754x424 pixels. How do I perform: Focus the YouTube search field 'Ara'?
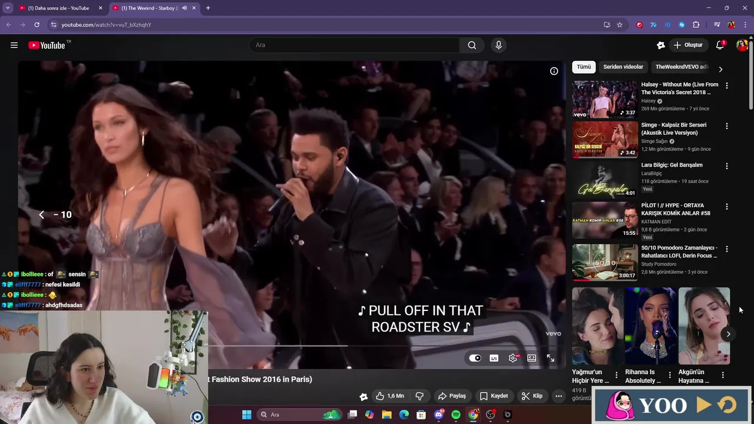355,45
